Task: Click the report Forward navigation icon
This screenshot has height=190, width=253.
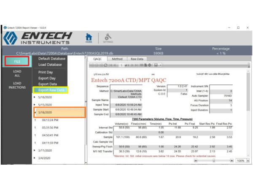Action: pyautogui.click(x=97, y=65)
